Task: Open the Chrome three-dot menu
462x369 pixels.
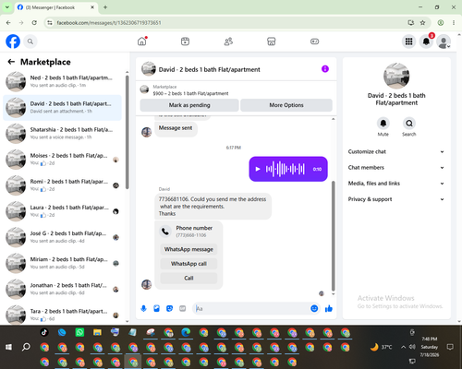Action: click(454, 23)
